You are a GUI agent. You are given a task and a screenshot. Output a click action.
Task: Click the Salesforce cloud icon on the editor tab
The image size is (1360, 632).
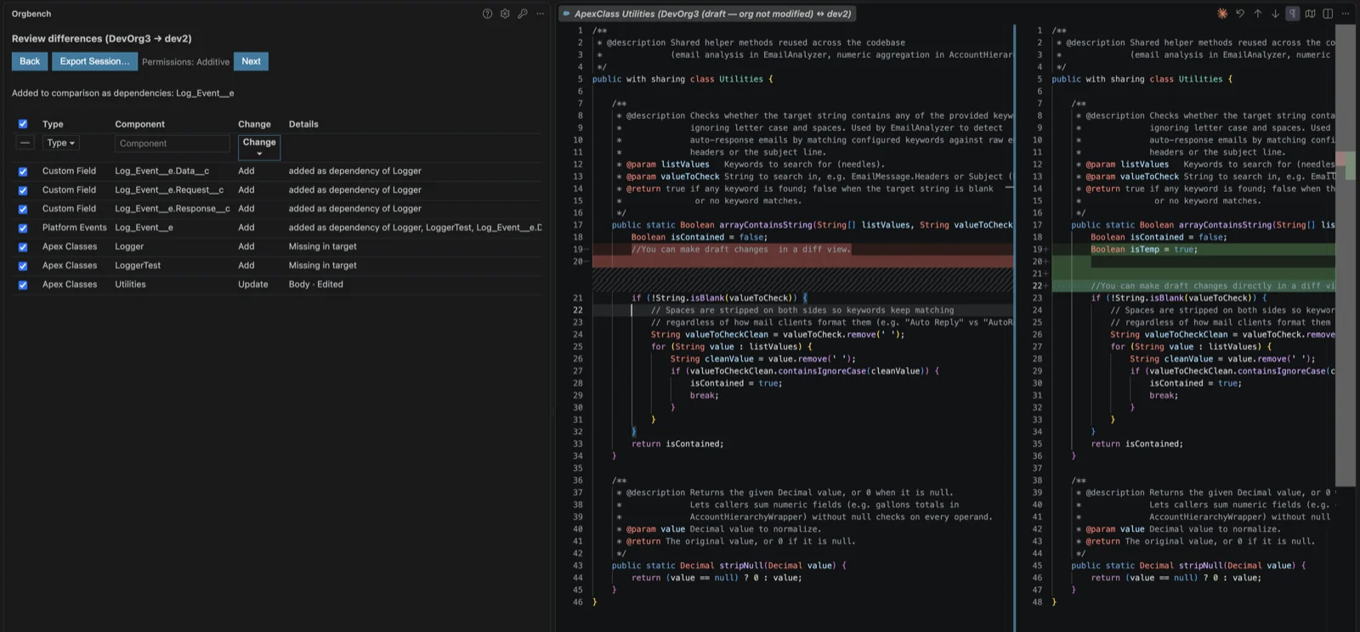566,14
